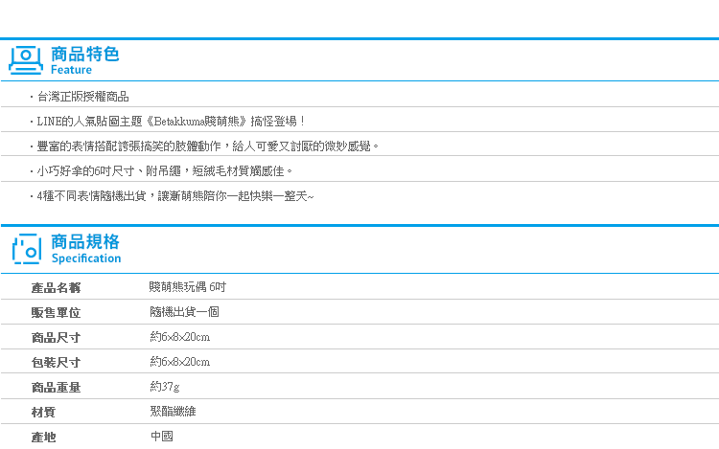Select the 豐富的表情 feature line

[204, 146]
